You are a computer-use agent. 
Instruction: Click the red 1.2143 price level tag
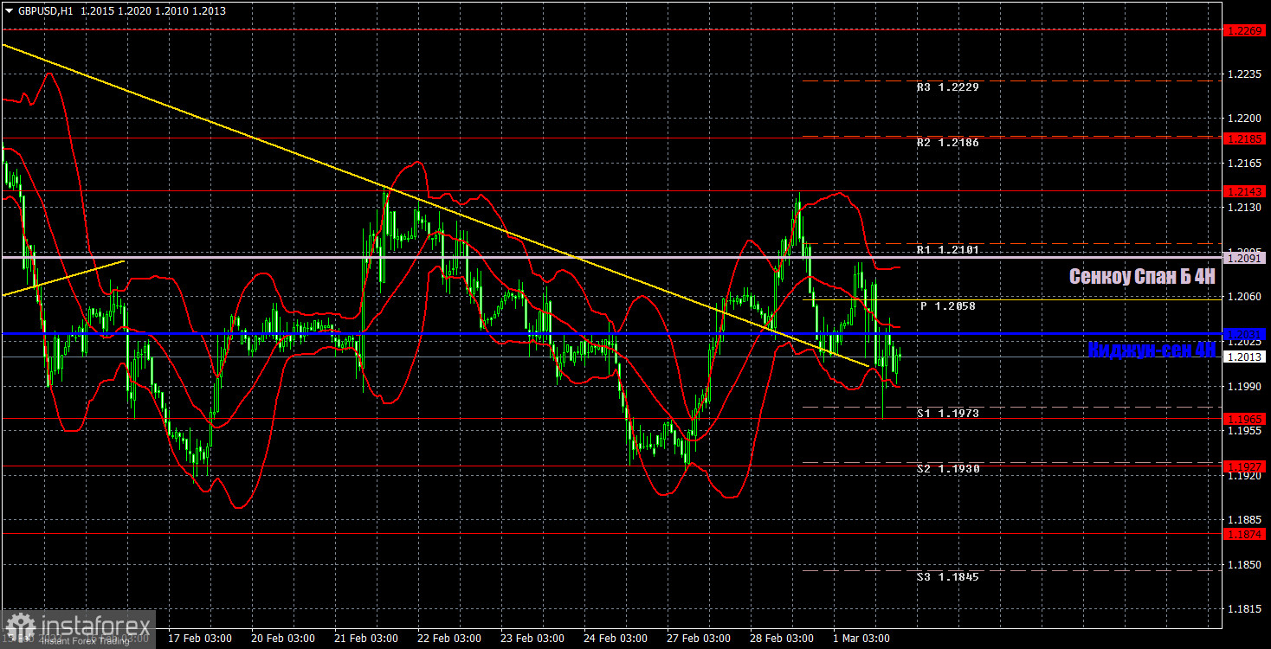(x=1246, y=191)
